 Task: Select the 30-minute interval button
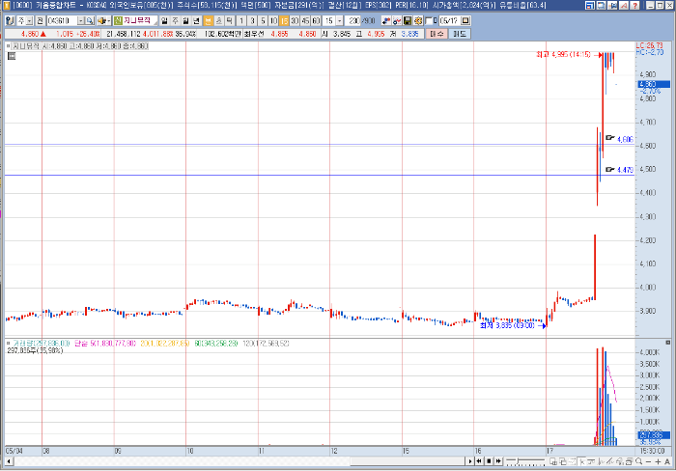(x=295, y=20)
